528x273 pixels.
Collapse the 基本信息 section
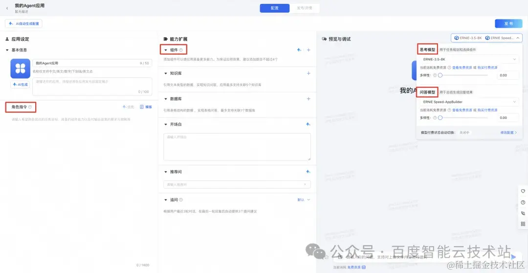[7, 50]
